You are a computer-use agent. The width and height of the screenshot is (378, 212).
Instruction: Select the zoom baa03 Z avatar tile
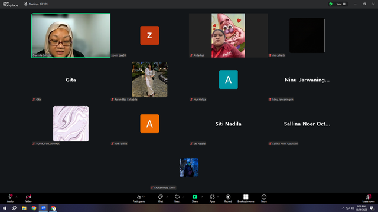(x=149, y=35)
